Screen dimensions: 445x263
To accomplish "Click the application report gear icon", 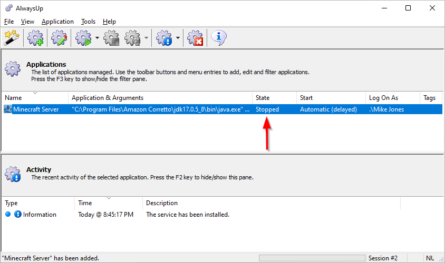I will tap(165, 38).
